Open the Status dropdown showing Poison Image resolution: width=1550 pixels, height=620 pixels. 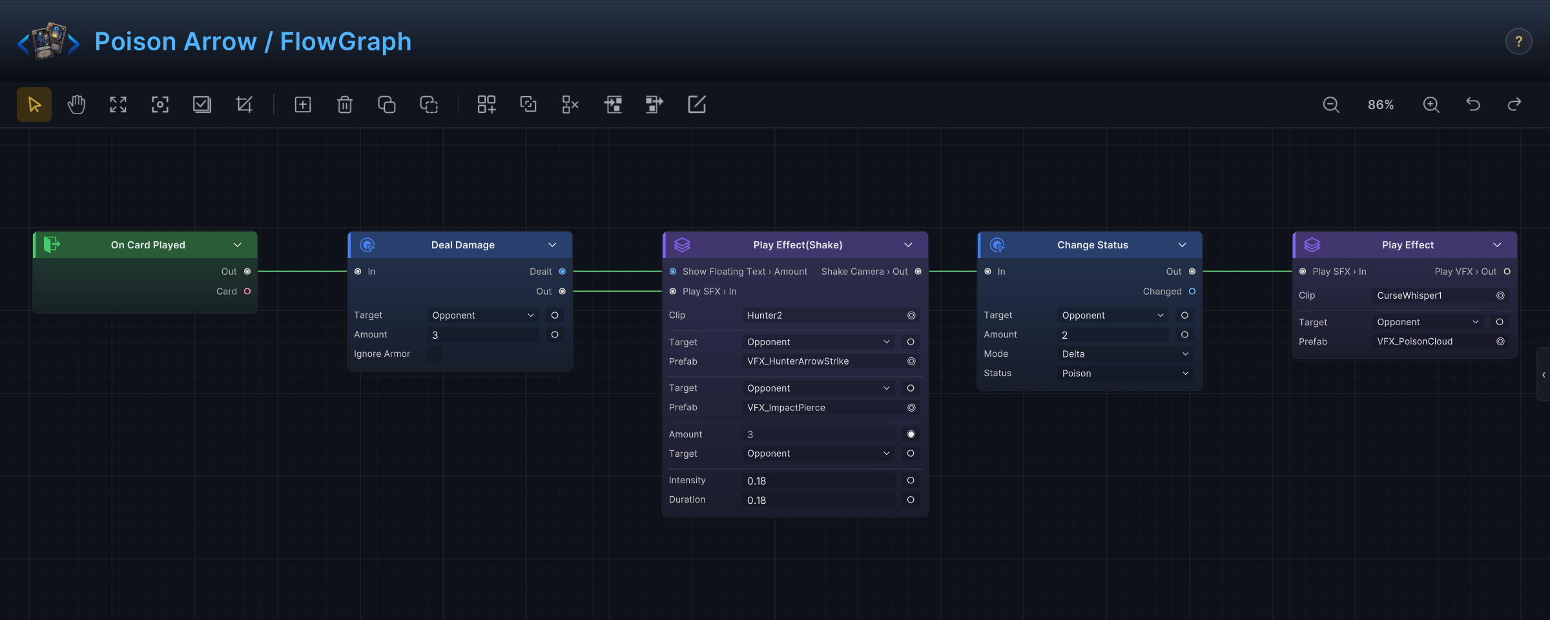click(x=1125, y=374)
